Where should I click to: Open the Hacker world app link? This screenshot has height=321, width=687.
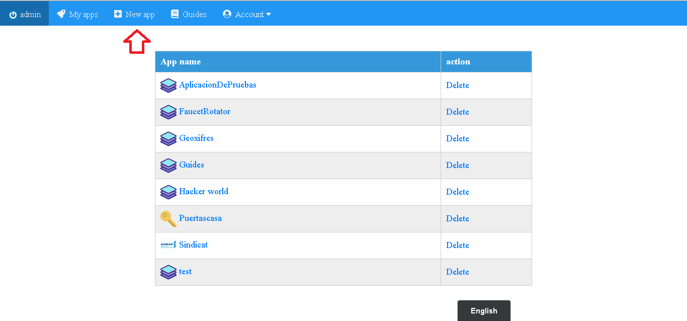[204, 192]
